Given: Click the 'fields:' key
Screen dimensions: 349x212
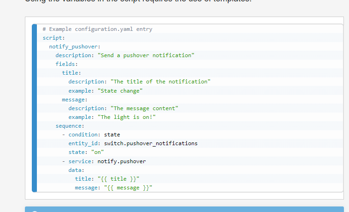Looking at the screenshot, I should click(66, 64).
